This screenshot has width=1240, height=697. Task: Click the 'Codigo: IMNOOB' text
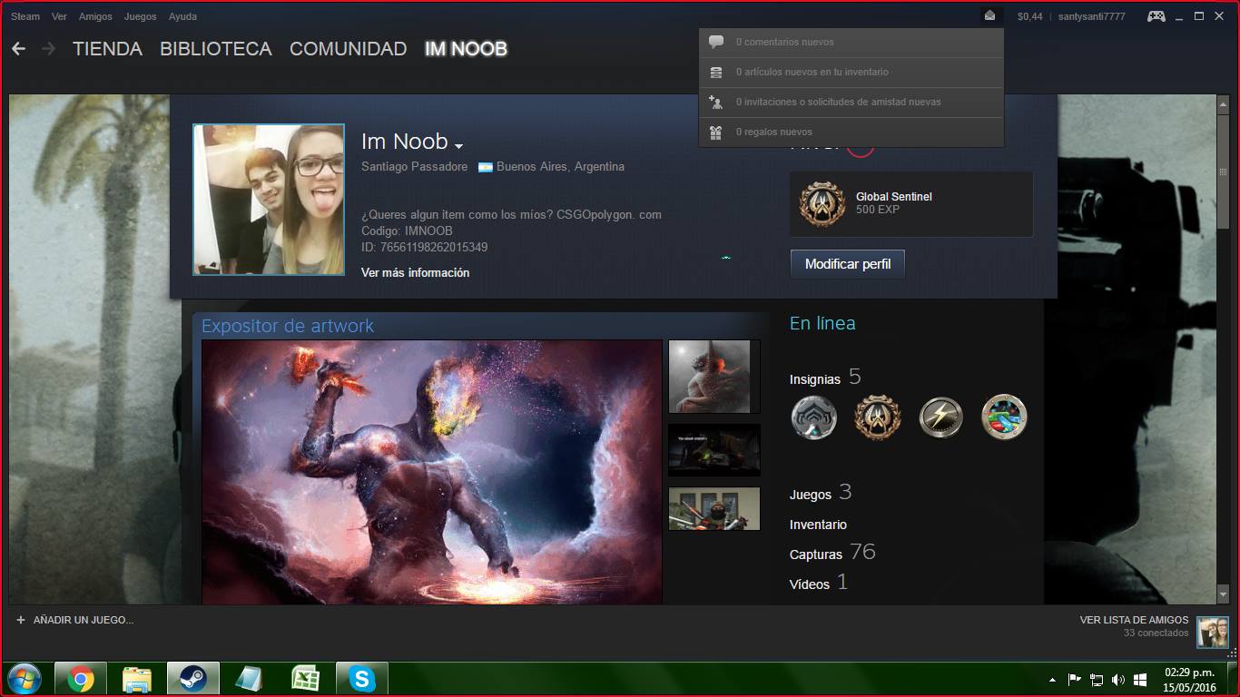407,231
